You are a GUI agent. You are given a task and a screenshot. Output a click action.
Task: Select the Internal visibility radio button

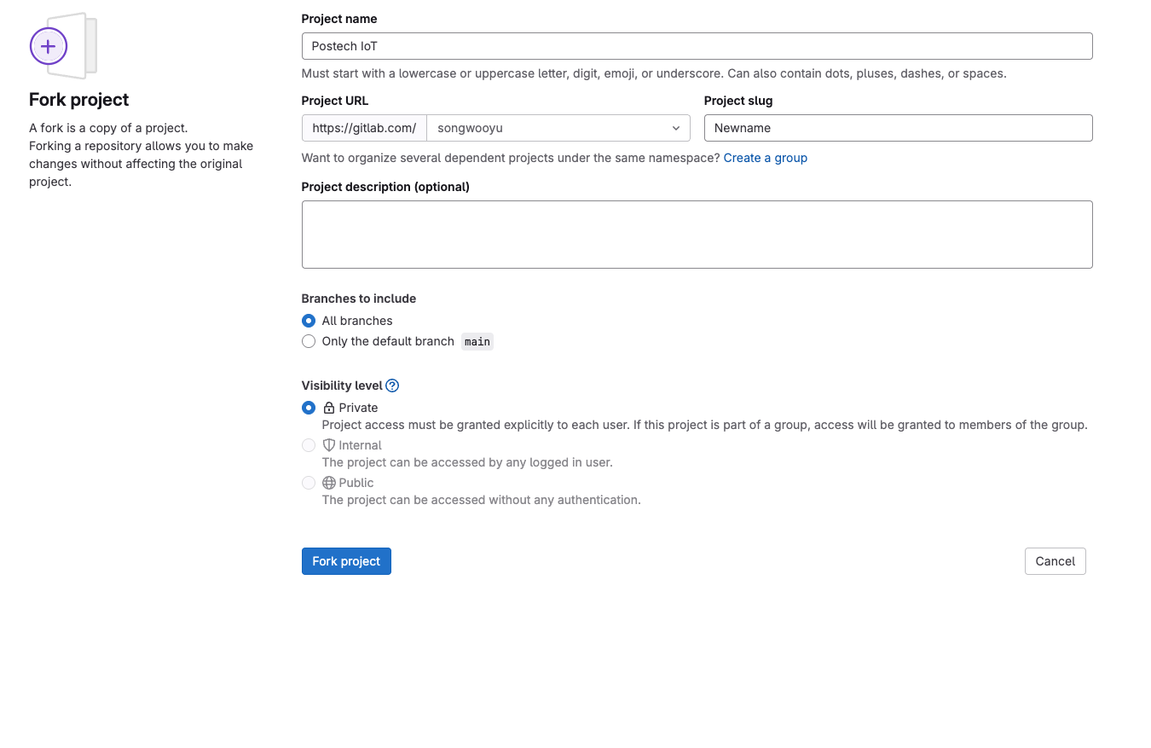(309, 445)
